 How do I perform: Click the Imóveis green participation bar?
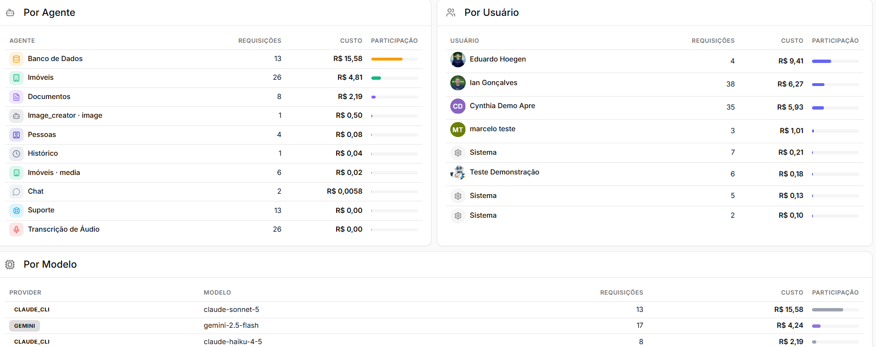coord(394,78)
